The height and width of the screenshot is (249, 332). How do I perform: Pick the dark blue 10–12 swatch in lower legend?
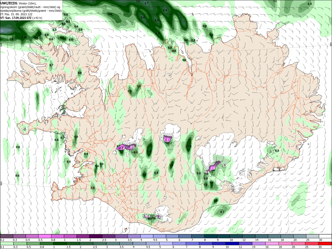232,244
